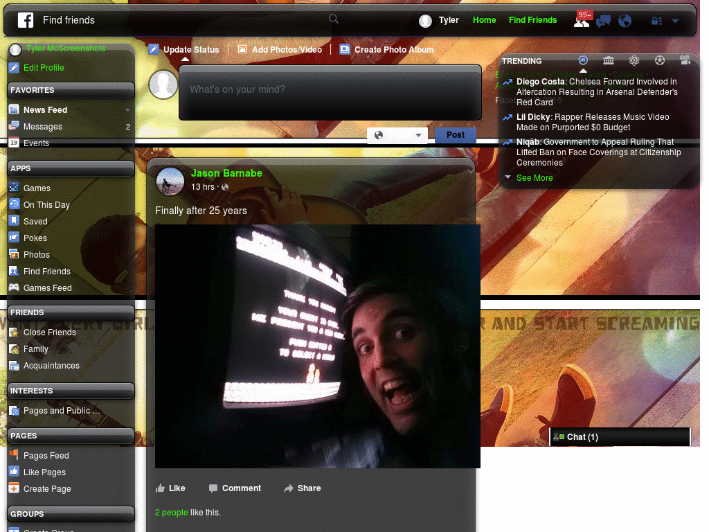Click the Photos icon in sidebar
Viewport: 709px width, 532px height.
click(x=14, y=254)
